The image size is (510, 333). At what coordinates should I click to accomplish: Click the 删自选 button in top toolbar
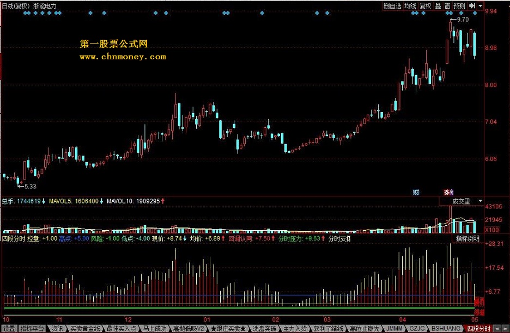pyautogui.click(x=392, y=6)
